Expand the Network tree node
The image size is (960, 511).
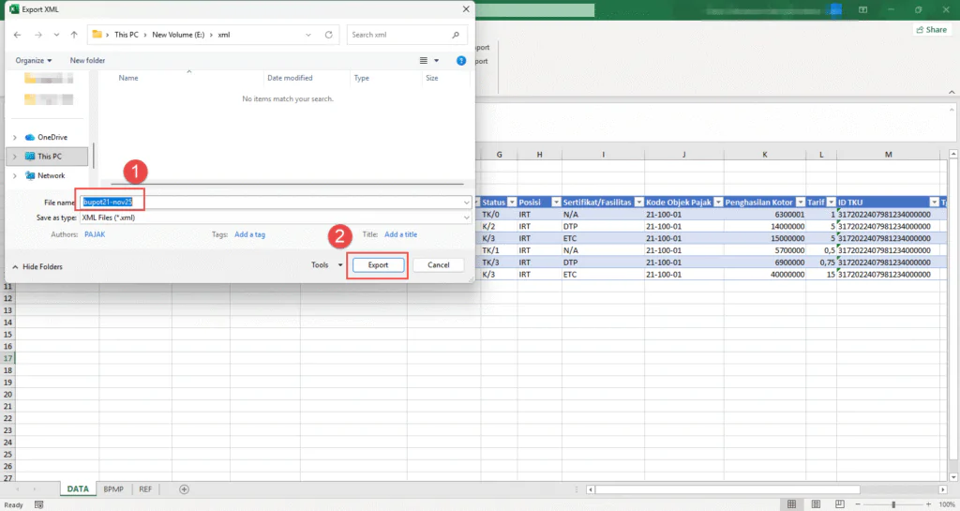pyautogui.click(x=15, y=175)
